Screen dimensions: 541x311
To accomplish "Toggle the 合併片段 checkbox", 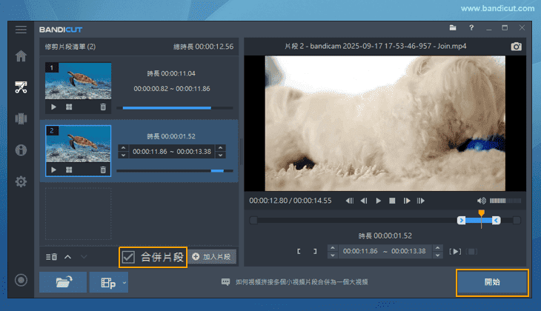I will pos(128,257).
